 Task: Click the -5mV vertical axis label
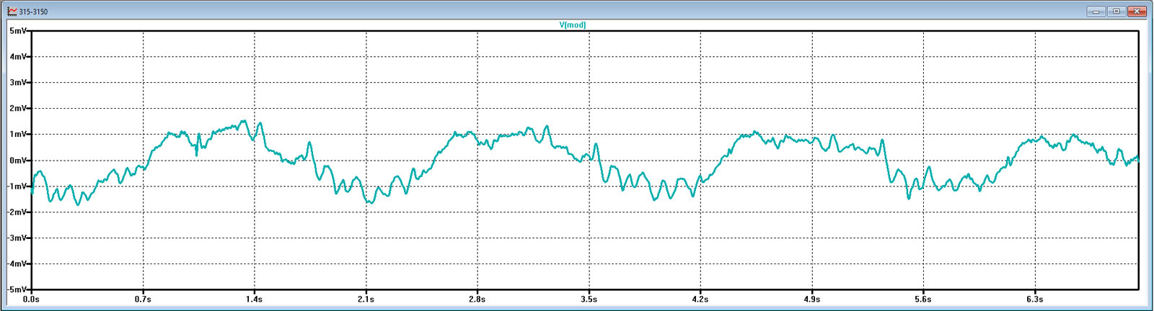(17, 289)
